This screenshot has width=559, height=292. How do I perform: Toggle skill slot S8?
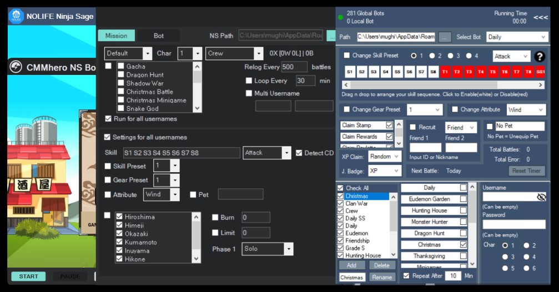coord(433,72)
